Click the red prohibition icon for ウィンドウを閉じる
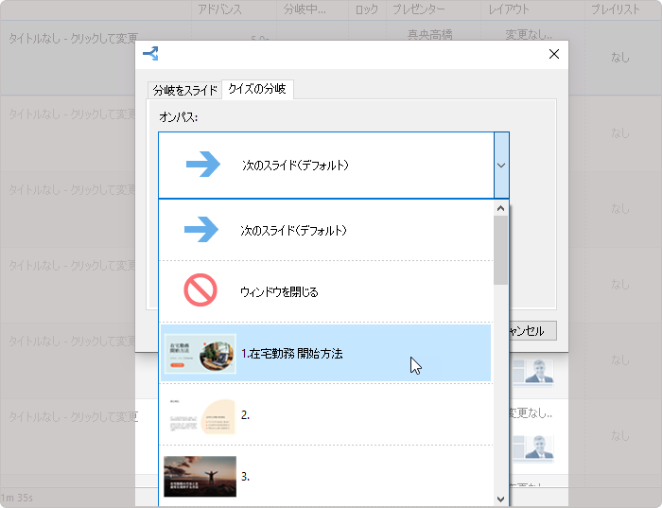662x508 pixels. [x=200, y=291]
